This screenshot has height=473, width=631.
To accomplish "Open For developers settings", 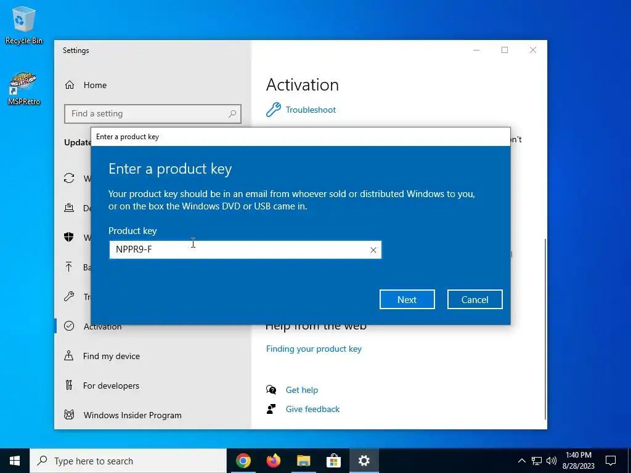I will point(111,386).
